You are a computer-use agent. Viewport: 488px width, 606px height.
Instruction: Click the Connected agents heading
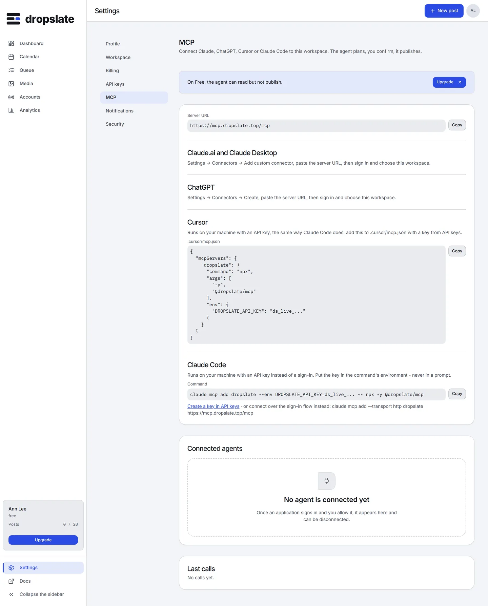click(x=215, y=449)
